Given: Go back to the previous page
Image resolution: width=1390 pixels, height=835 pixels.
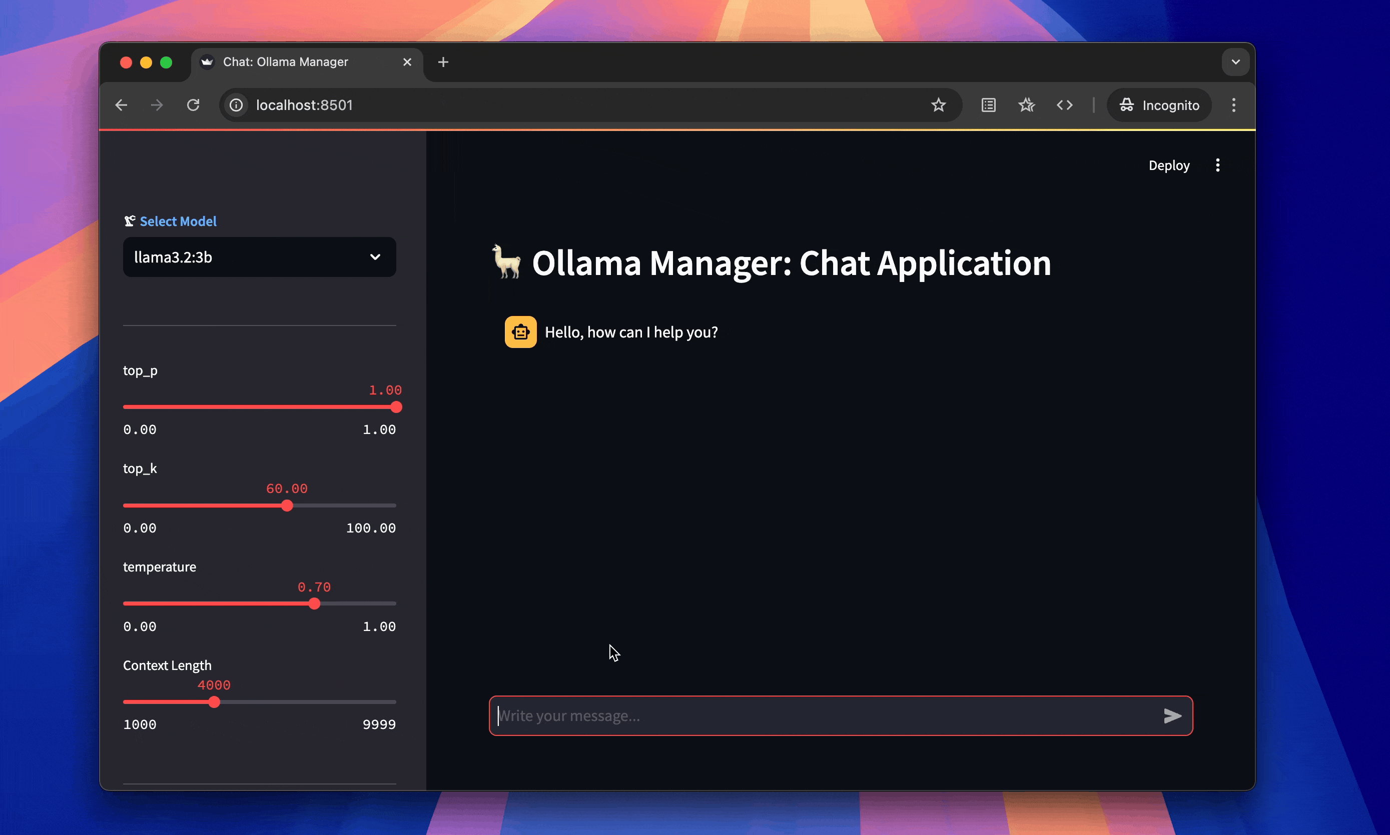Looking at the screenshot, I should coord(121,105).
